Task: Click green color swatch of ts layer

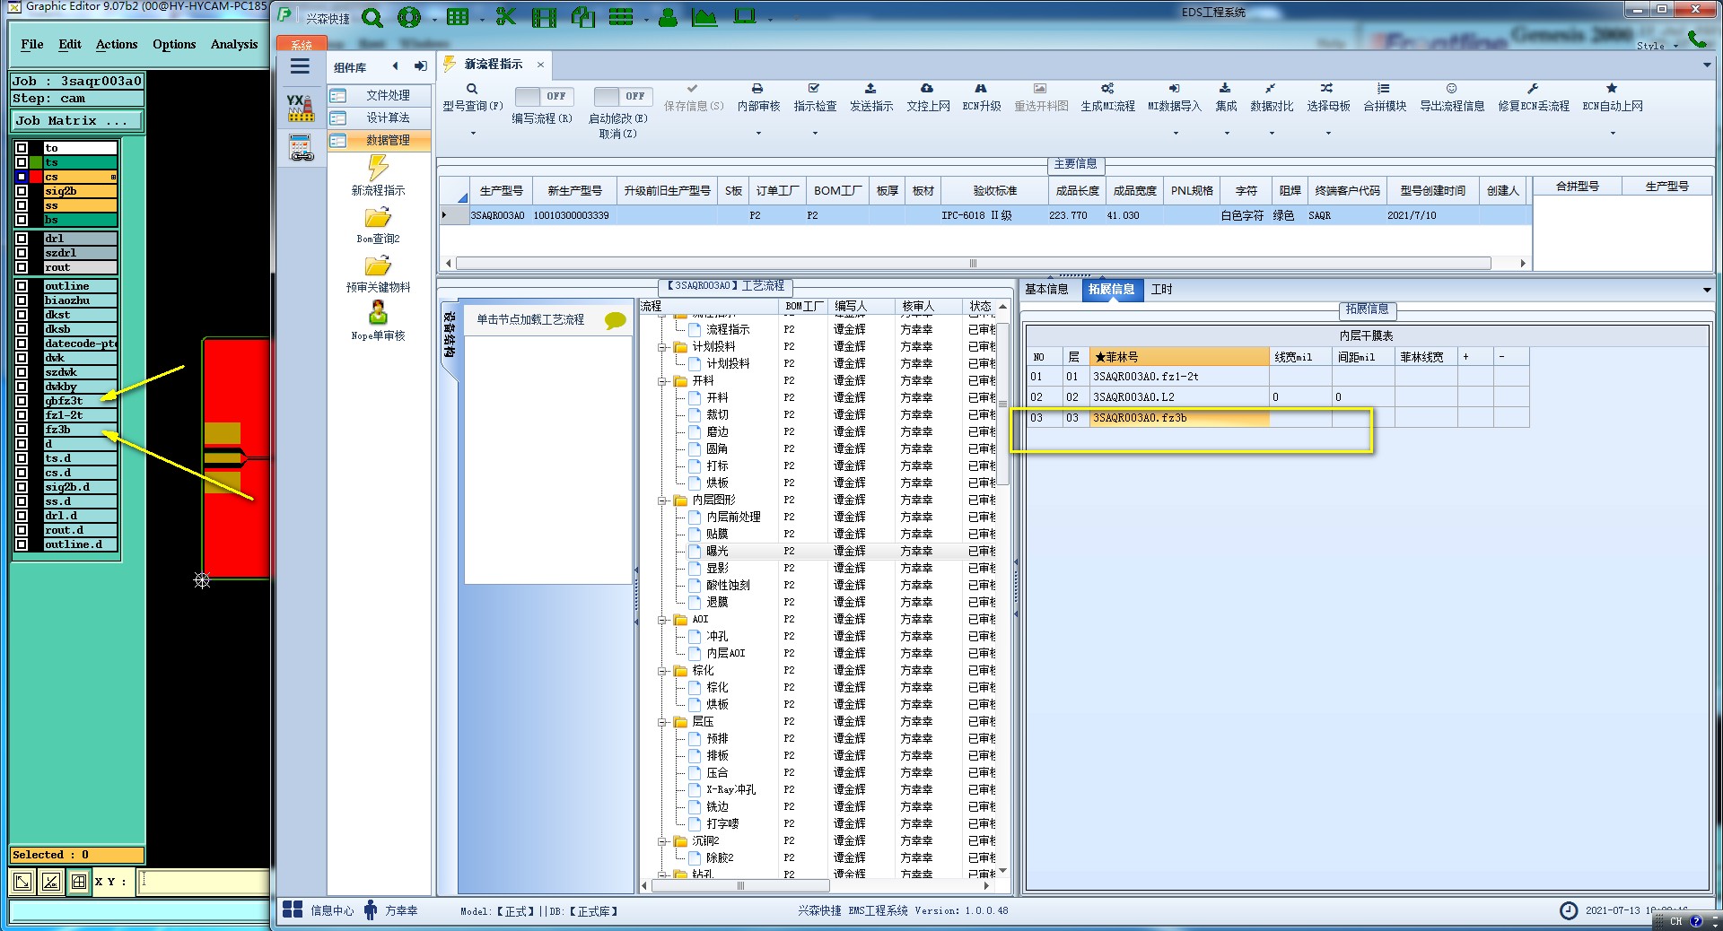Action: click(x=36, y=162)
